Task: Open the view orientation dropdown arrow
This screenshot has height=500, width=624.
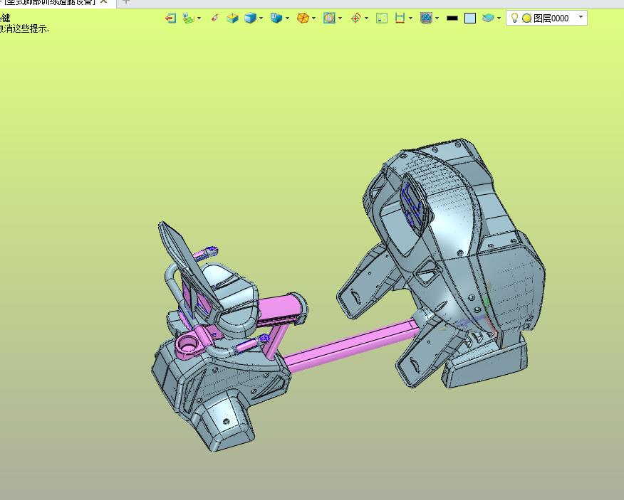Action: pos(287,18)
